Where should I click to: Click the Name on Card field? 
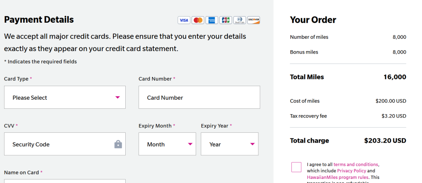tap(65, 181)
